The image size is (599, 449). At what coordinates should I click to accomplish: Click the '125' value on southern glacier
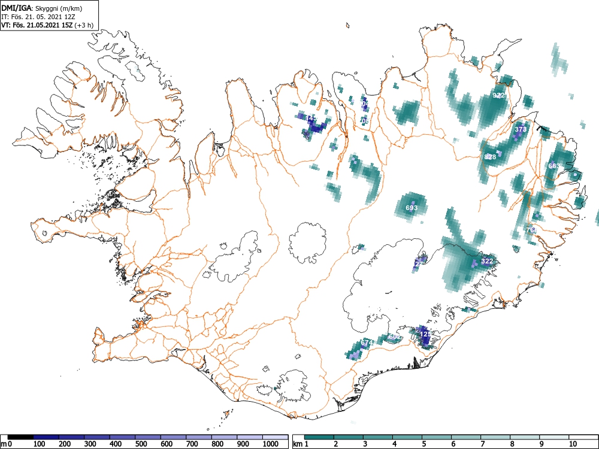tap(425, 334)
